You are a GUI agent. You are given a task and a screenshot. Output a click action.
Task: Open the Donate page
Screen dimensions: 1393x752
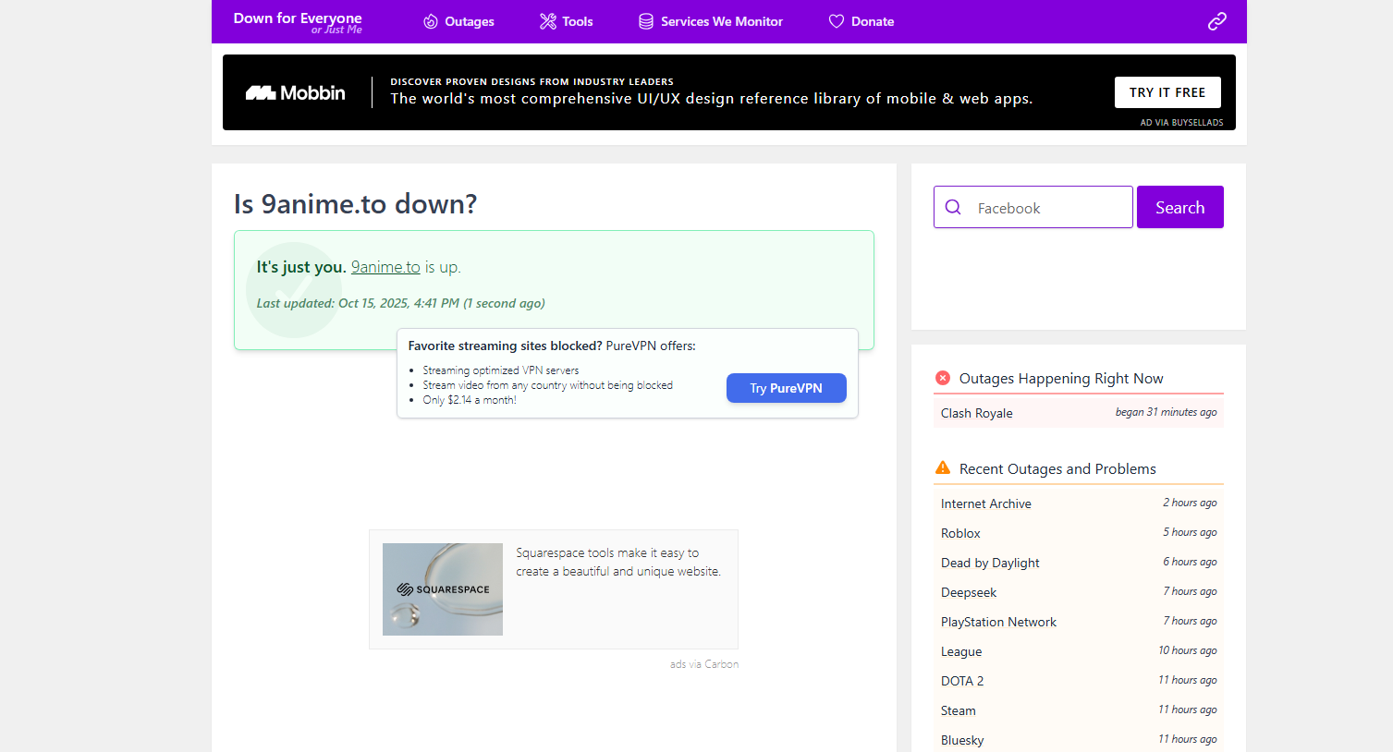(x=861, y=21)
